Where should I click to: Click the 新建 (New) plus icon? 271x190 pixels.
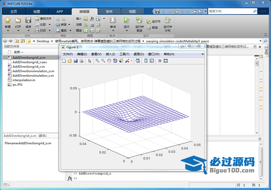8,20
